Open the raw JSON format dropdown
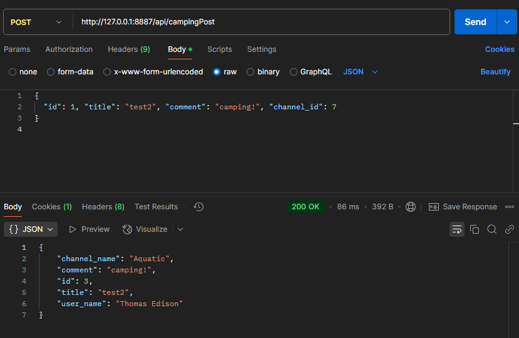The height and width of the screenshot is (338, 519). (361, 72)
